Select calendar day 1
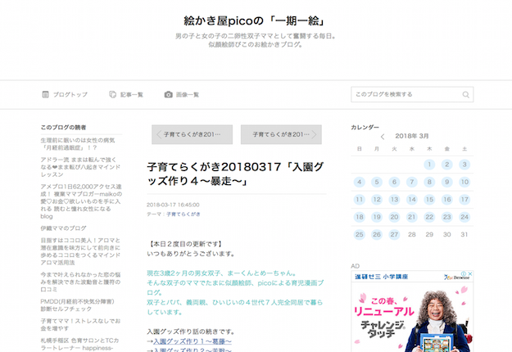 (429, 165)
